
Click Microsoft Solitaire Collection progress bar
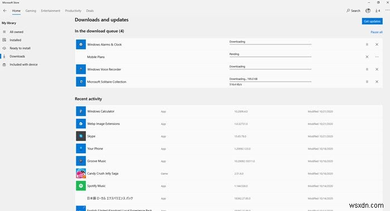(x=270, y=82)
